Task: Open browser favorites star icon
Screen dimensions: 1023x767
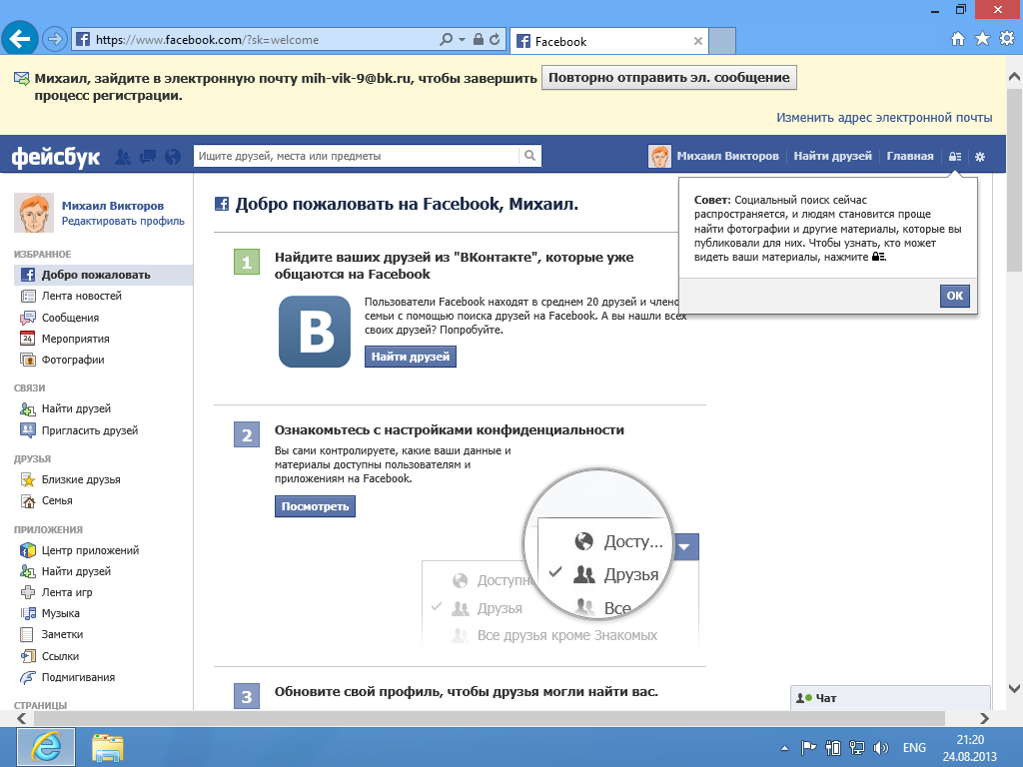Action: pos(982,39)
